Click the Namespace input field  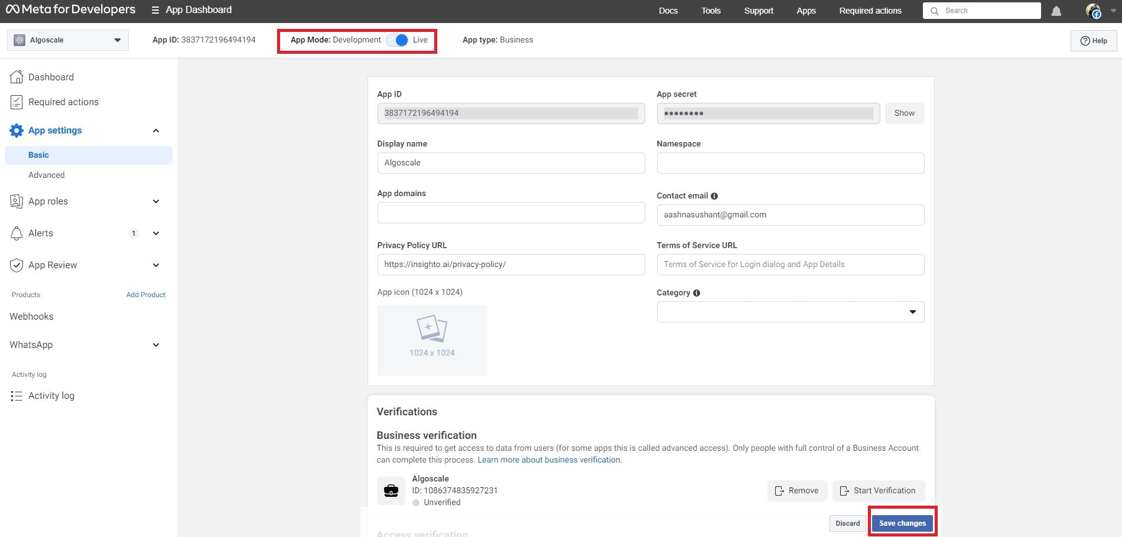(791, 163)
